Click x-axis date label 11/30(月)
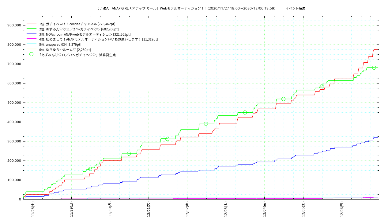Screen dimensions: 392x221 110,209
